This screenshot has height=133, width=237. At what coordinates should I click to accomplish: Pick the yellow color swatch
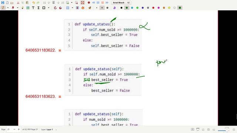coord(169,8)
